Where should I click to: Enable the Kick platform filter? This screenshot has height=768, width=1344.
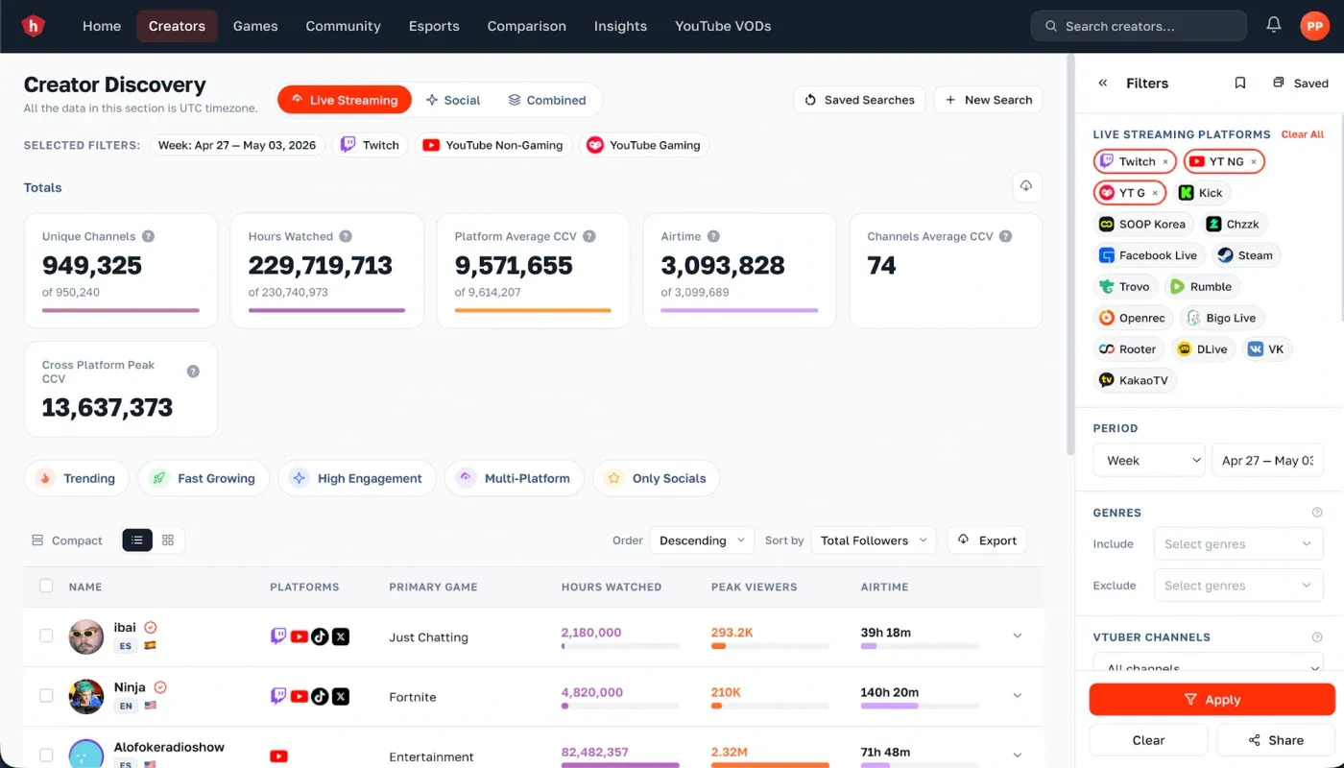1201,193
